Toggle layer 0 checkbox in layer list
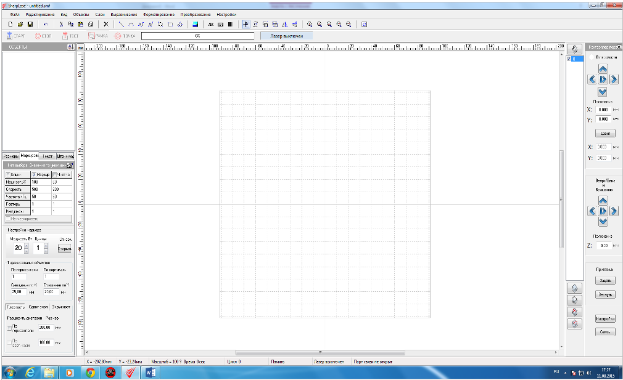 pos(569,59)
